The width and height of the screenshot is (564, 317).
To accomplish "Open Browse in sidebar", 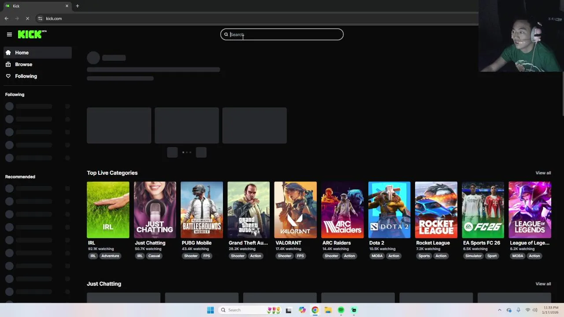I will [x=37, y=64].
